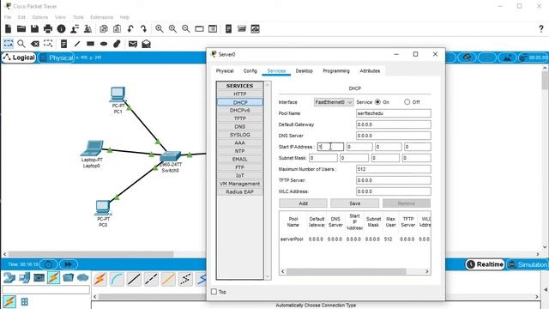Open the File menu
This screenshot has height=309, width=549.
[x=8, y=17]
